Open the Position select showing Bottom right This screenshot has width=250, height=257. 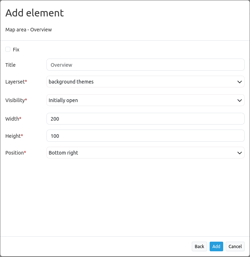tap(141, 153)
